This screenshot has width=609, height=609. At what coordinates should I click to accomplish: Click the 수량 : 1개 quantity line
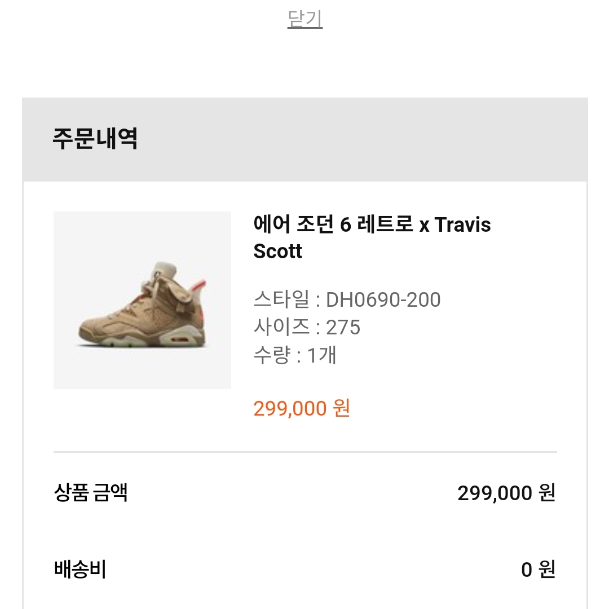pyautogui.click(x=295, y=355)
